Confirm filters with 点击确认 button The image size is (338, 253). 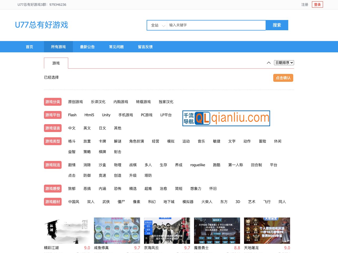coord(283,78)
